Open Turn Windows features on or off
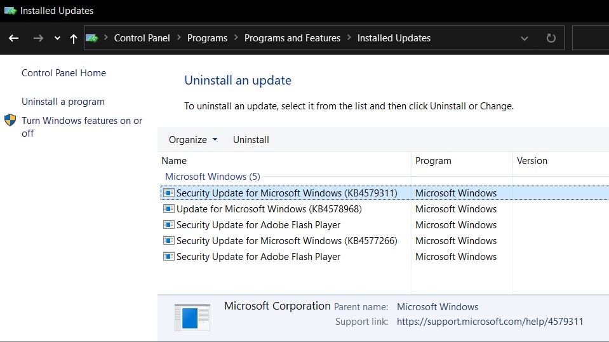Screen dimensions: 609x342 coord(82,127)
